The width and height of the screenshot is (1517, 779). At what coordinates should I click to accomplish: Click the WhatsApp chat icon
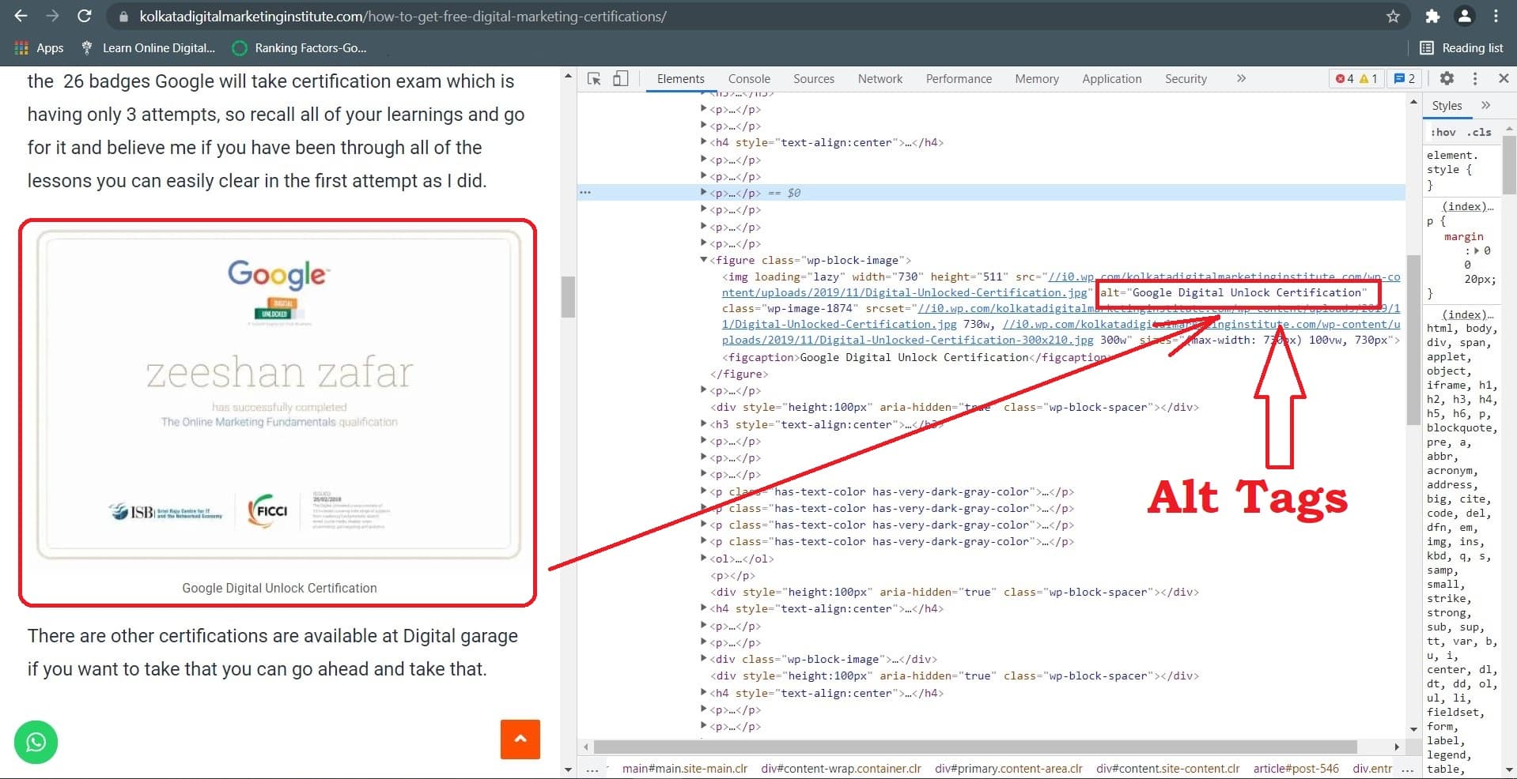pyautogui.click(x=36, y=742)
